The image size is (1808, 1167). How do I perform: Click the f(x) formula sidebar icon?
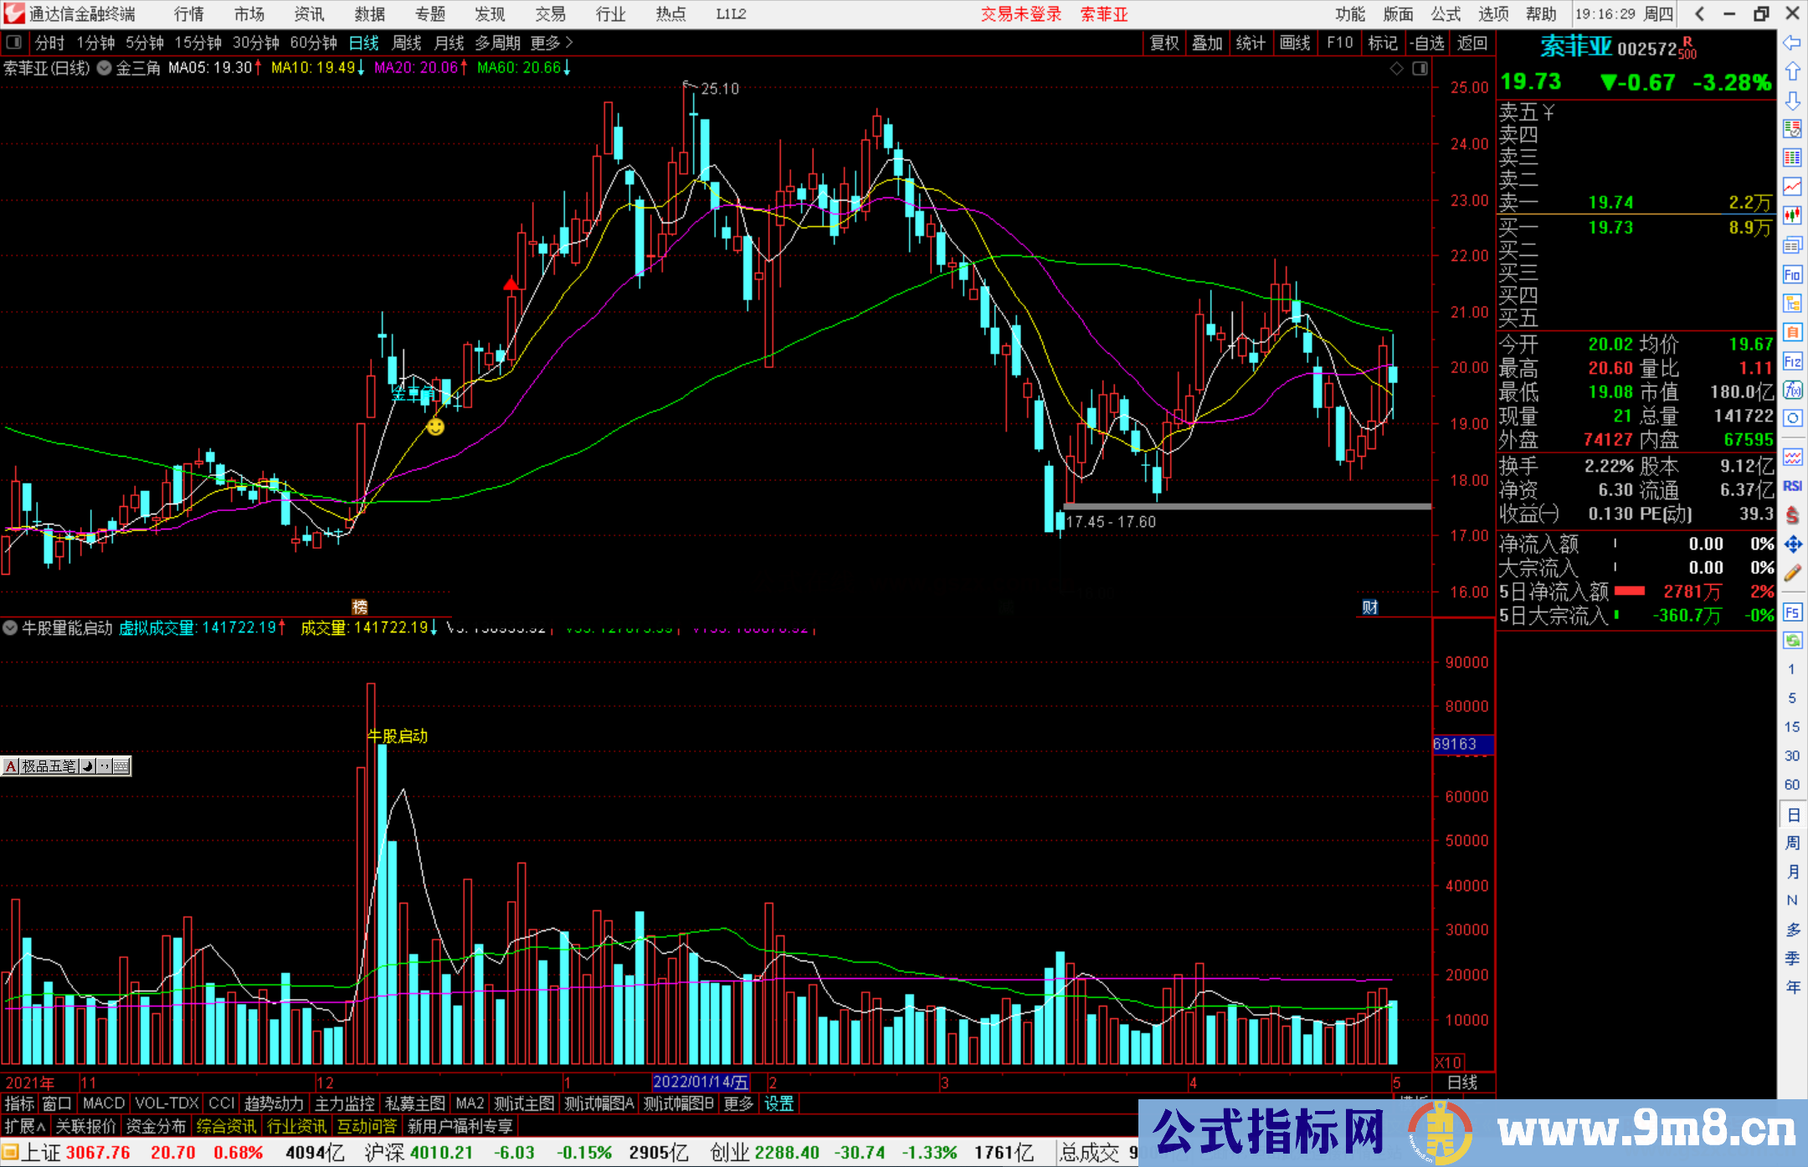click(1792, 390)
